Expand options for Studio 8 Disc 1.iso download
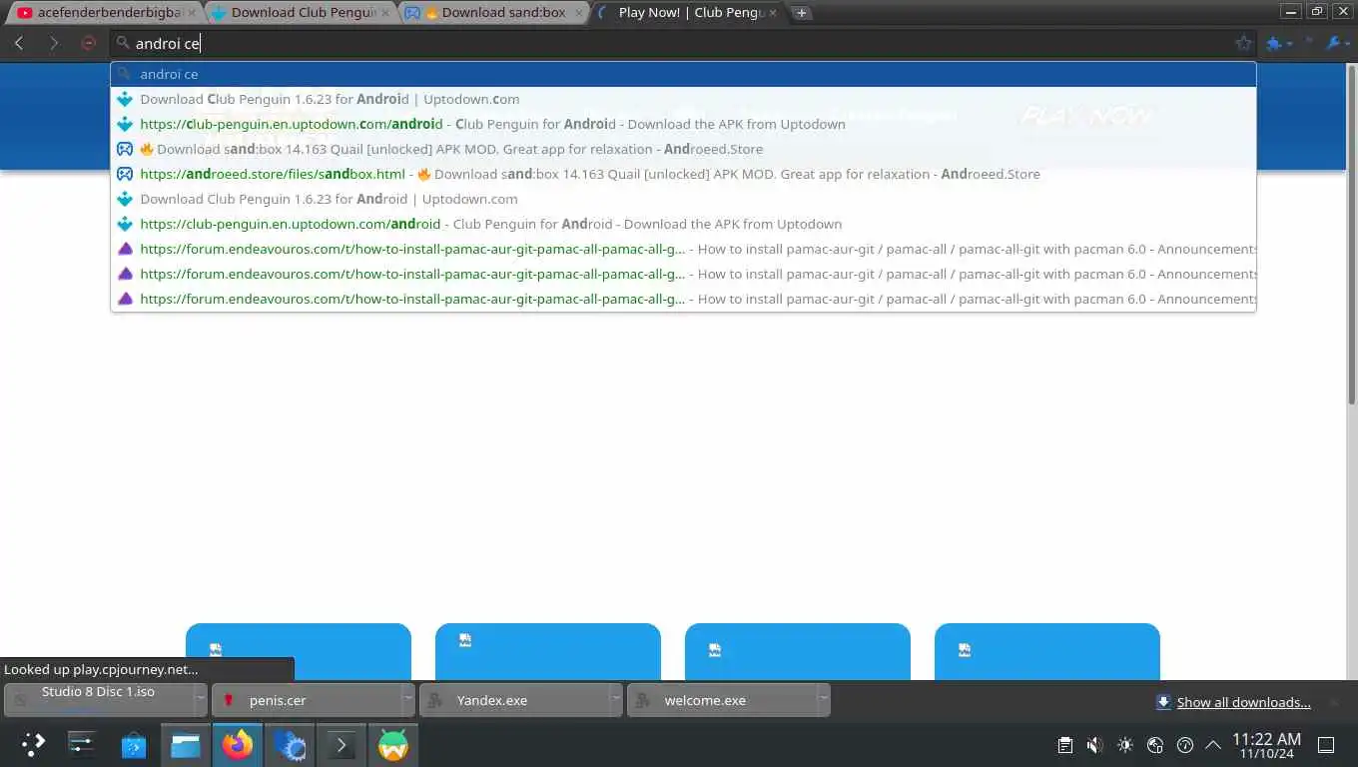 (x=201, y=700)
